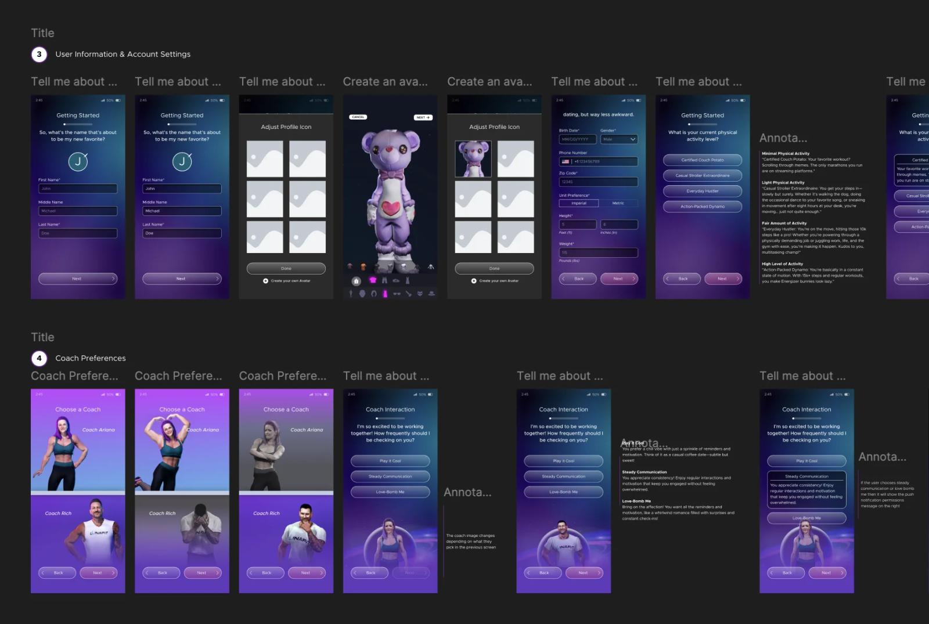This screenshot has height=624, width=929.
Task: Click Next in the physical activity level frame
Action: (x=723, y=279)
